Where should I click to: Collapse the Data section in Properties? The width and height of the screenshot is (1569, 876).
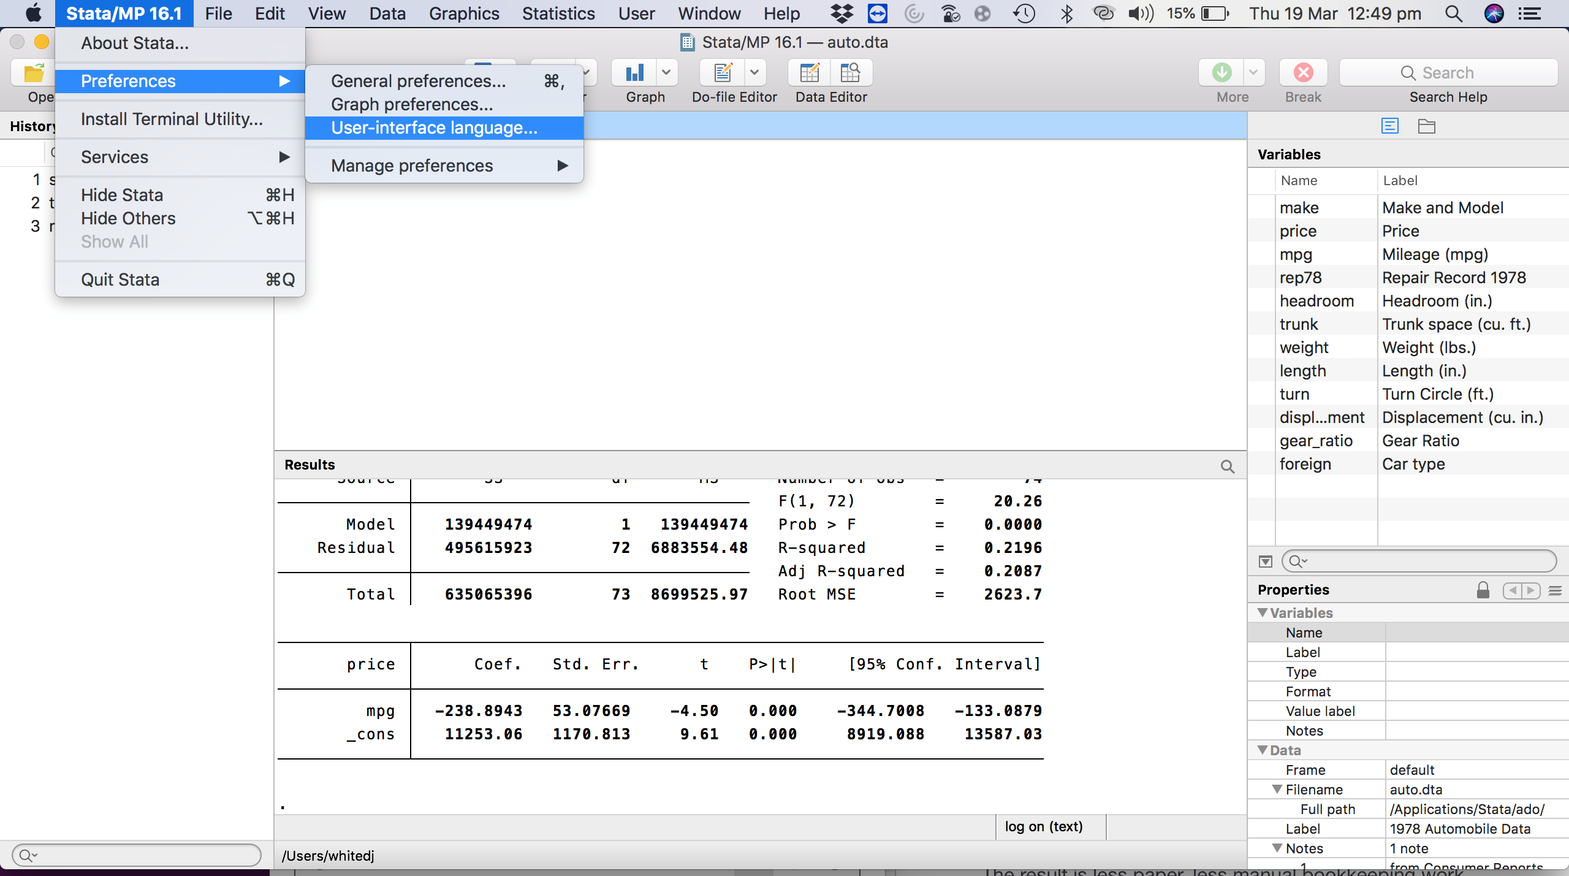[x=1263, y=750]
